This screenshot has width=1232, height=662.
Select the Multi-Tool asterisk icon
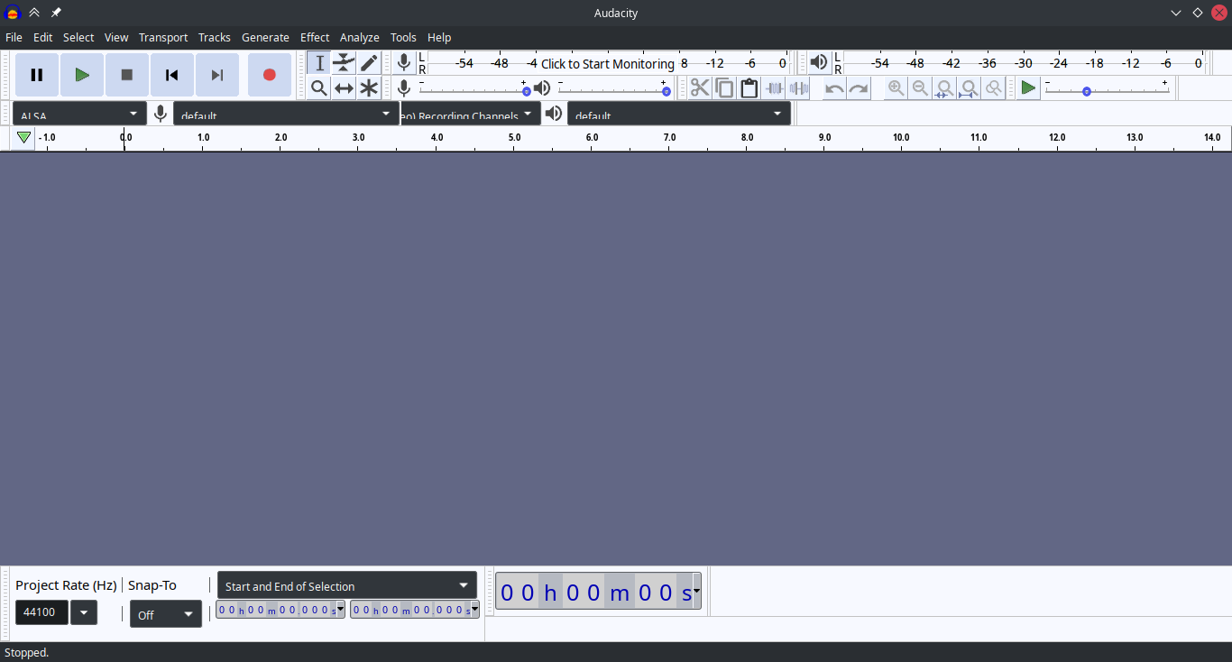[x=369, y=87]
